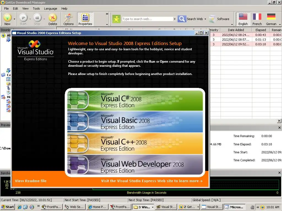Open dropdown arrow next to New
Screen dimensions: 282x211
(14, 19)
